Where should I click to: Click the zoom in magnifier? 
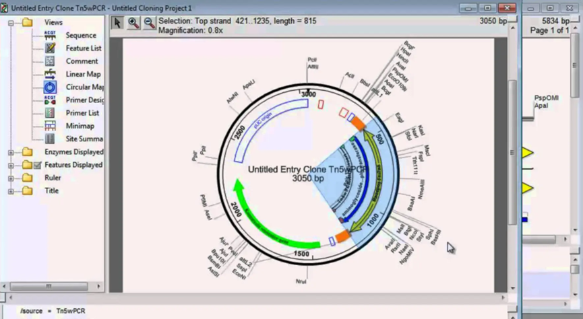(133, 23)
